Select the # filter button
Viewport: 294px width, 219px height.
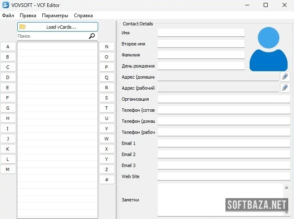107,180
